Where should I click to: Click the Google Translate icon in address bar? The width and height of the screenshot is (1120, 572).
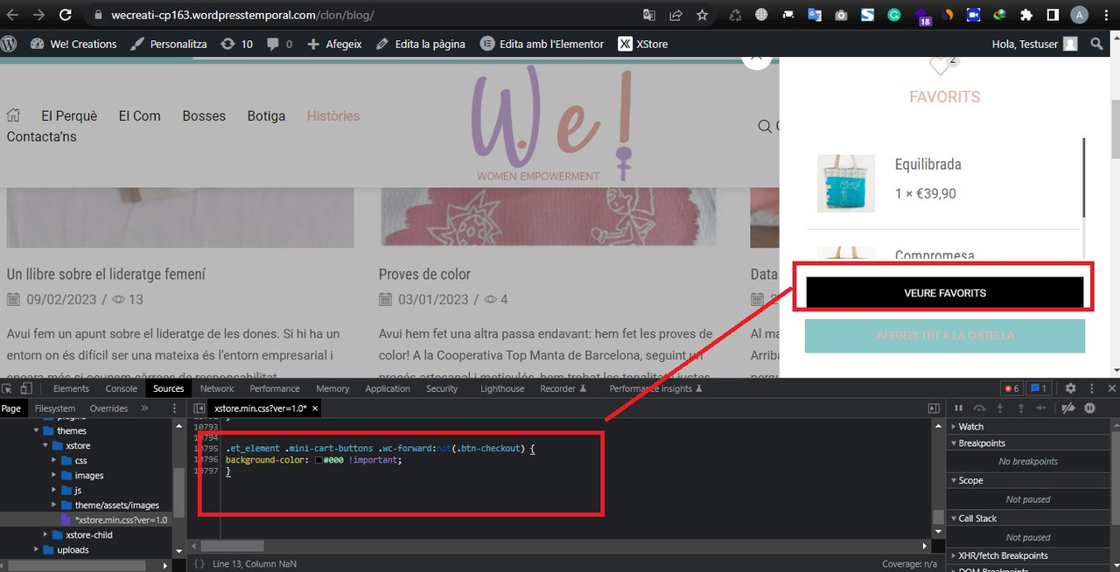point(649,15)
